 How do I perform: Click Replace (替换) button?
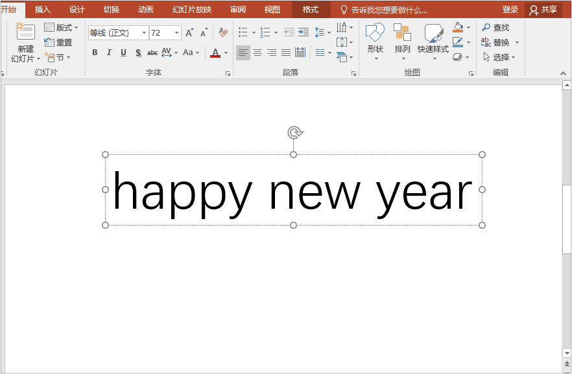coord(495,42)
